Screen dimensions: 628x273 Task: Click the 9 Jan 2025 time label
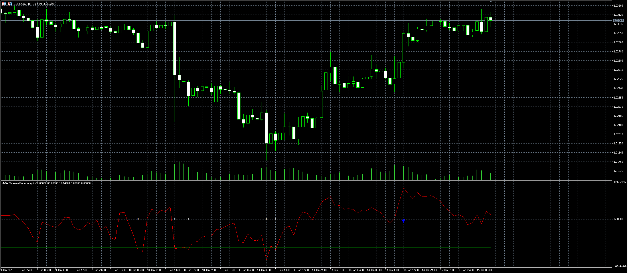point(7,270)
